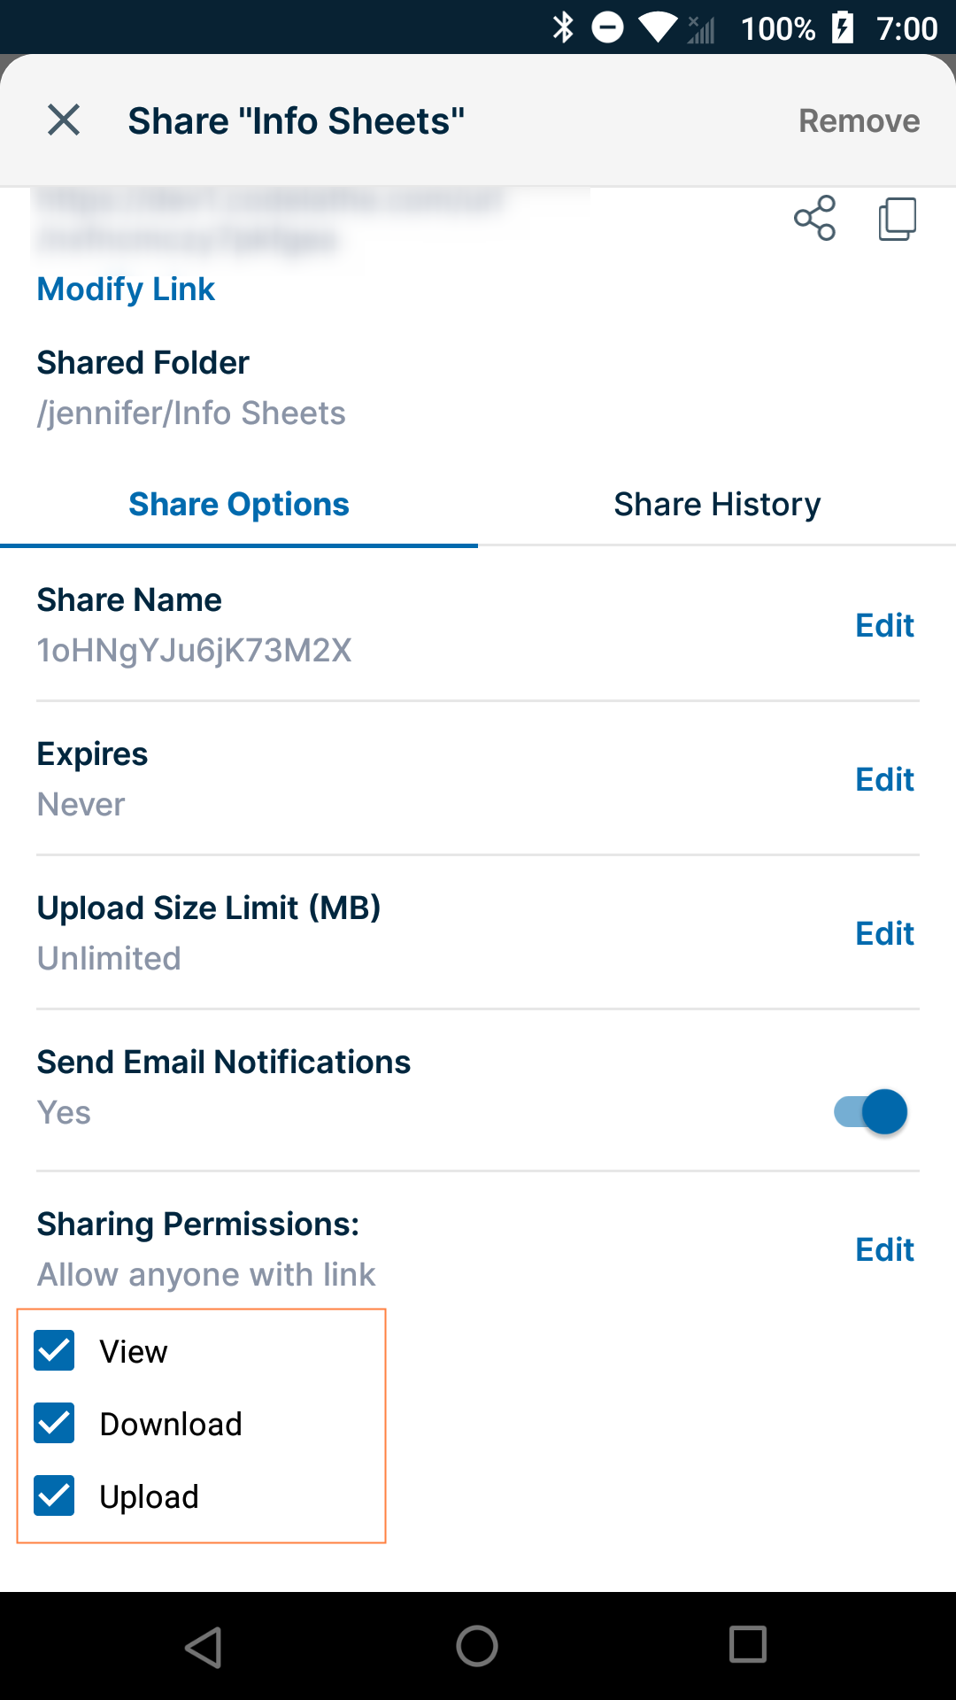Uncheck the View permission checkbox
The image size is (956, 1700).
tap(55, 1351)
